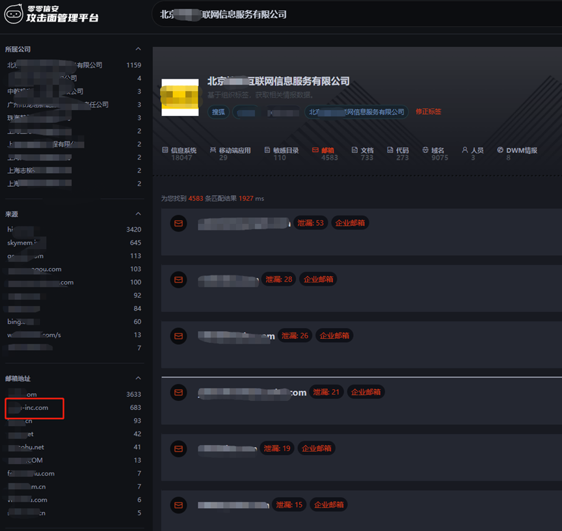562x531 pixels.
Task: Click the 搜狐 organization tag
Action: 219,112
